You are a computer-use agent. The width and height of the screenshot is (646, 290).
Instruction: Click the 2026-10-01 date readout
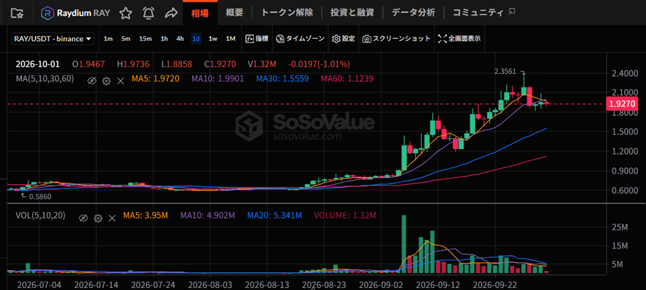click(37, 64)
